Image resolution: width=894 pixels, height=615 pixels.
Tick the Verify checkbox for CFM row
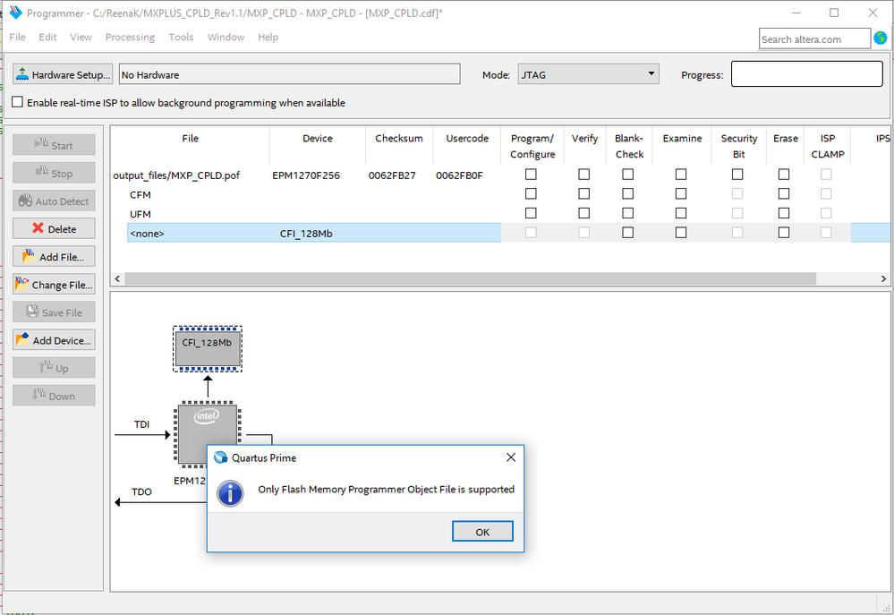[x=583, y=194]
